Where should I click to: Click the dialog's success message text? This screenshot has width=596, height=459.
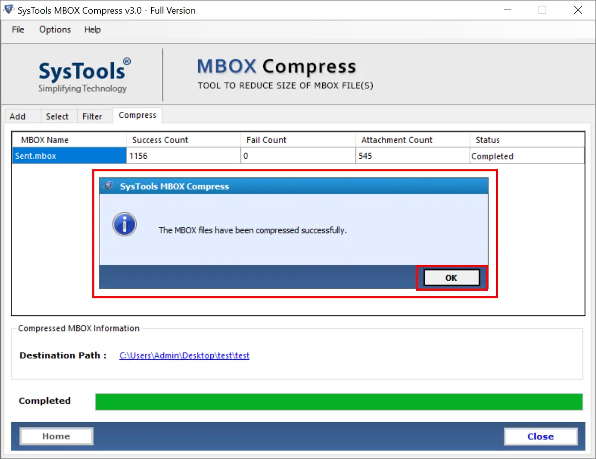(253, 230)
